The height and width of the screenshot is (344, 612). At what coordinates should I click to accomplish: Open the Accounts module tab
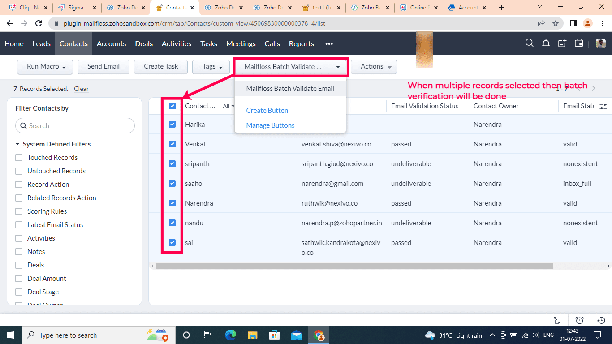pyautogui.click(x=111, y=43)
